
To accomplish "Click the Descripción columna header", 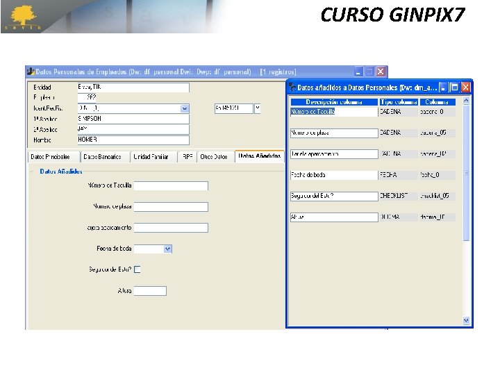I will (334, 102).
